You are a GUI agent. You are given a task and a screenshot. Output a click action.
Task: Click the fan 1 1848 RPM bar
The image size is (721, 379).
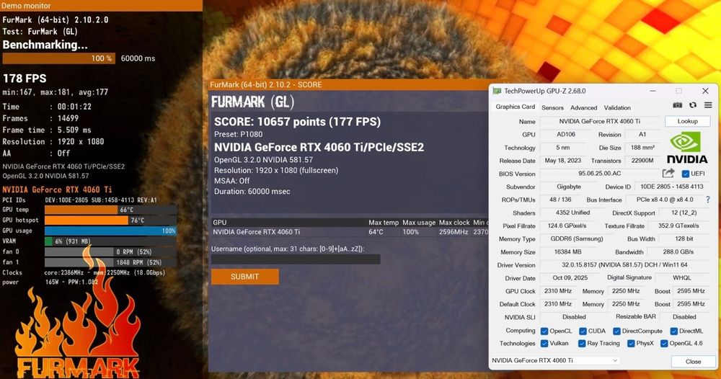pos(110,262)
